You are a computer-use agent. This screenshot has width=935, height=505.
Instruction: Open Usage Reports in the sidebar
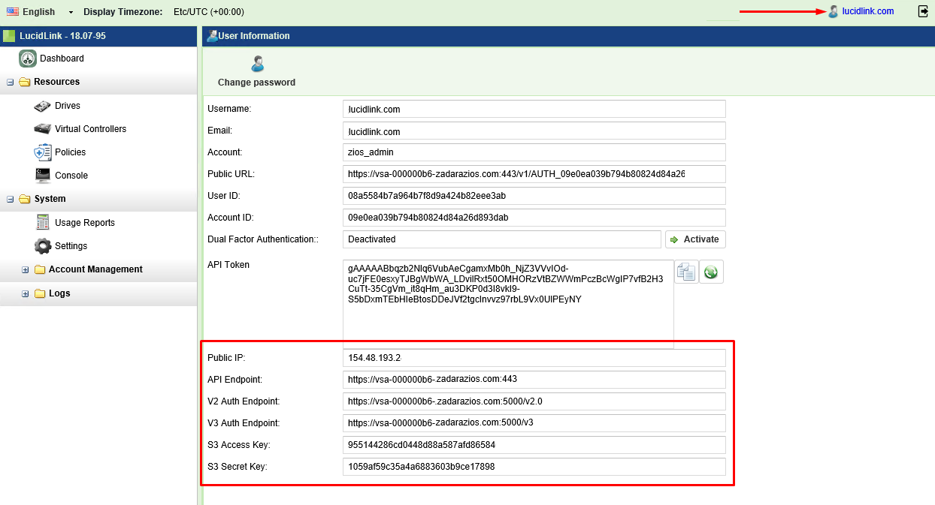point(85,223)
